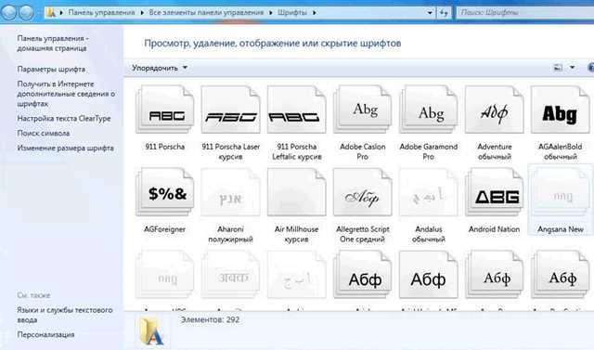Viewport: 594px width, 350px height.
Task: Expand the arrow after Панель управления breadcrumb
Action: (142, 12)
